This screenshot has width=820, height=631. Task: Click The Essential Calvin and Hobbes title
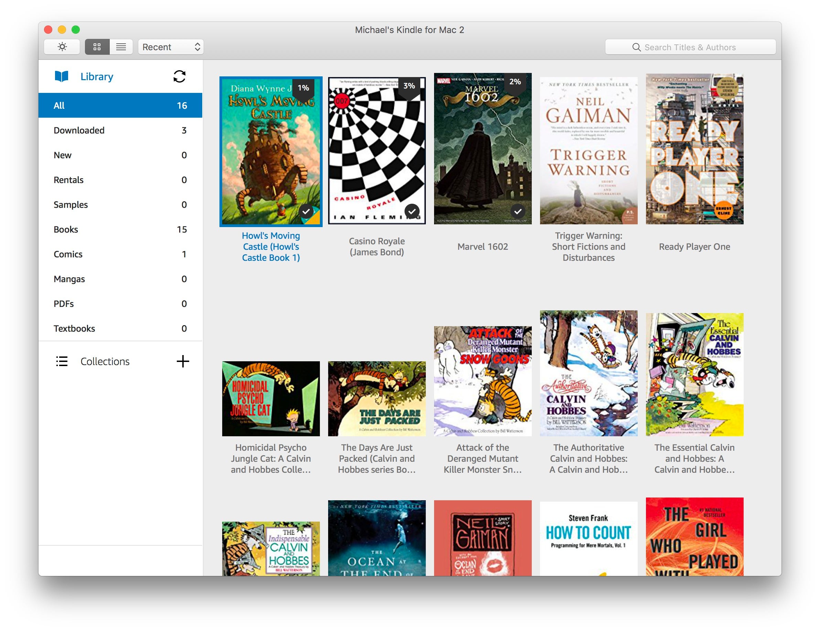[694, 459]
